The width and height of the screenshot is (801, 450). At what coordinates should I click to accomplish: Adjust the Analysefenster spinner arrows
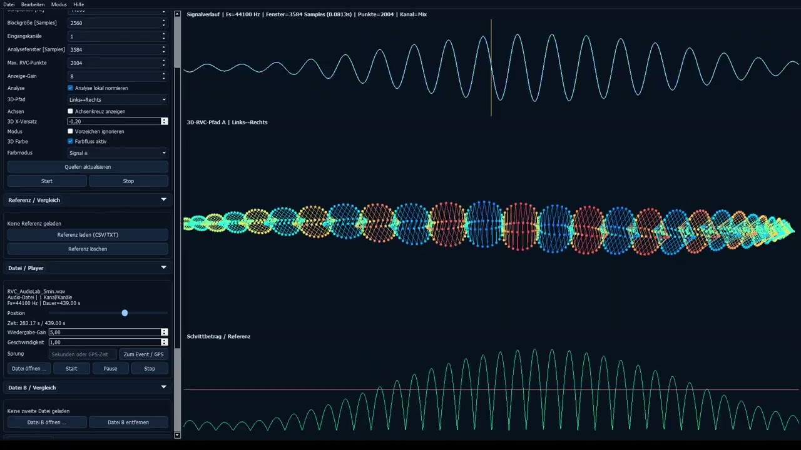coord(164,49)
